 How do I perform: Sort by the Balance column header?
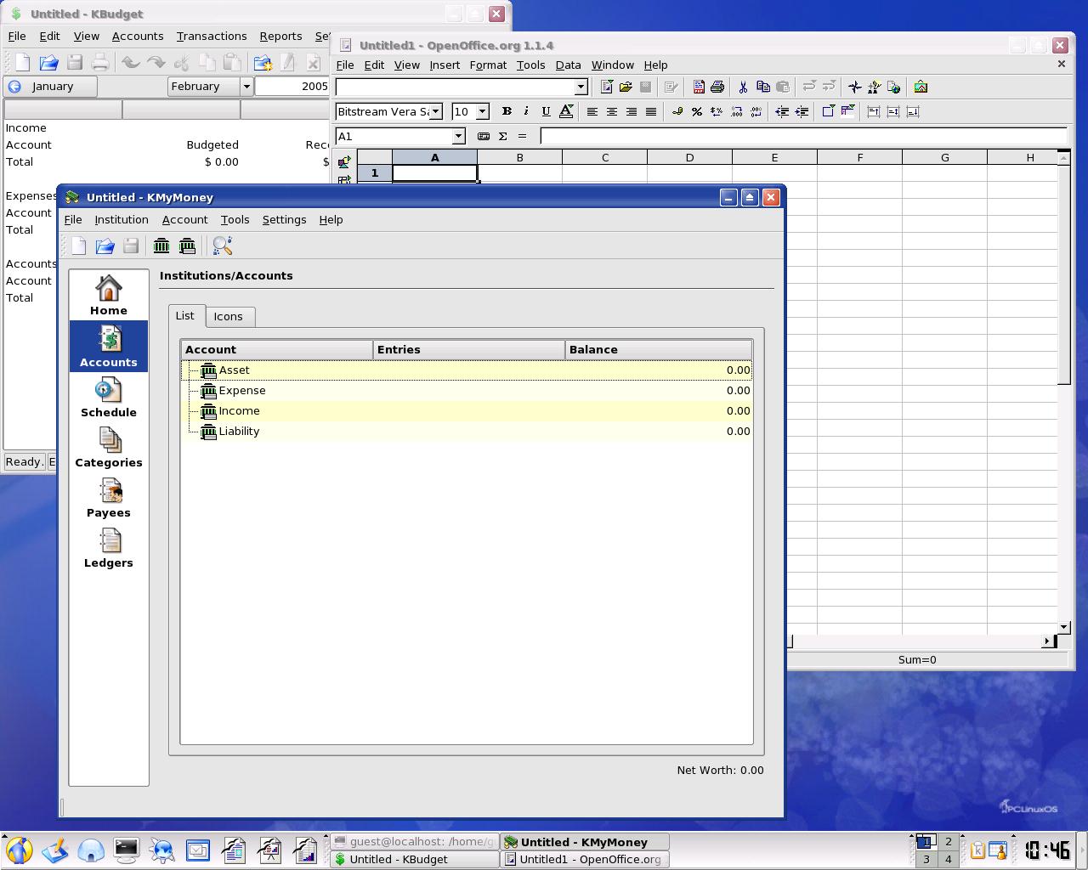659,349
